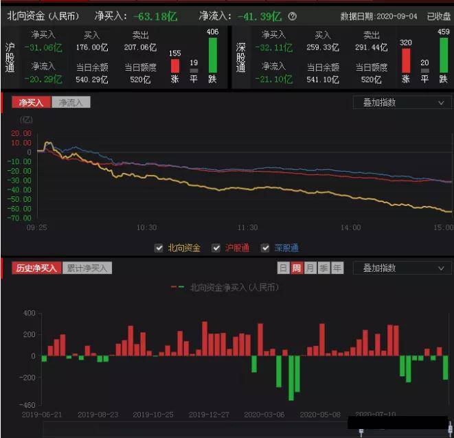Click the 沪股通 red 涨 bar indicator
This screenshot has width=454, height=438.
coord(174,66)
